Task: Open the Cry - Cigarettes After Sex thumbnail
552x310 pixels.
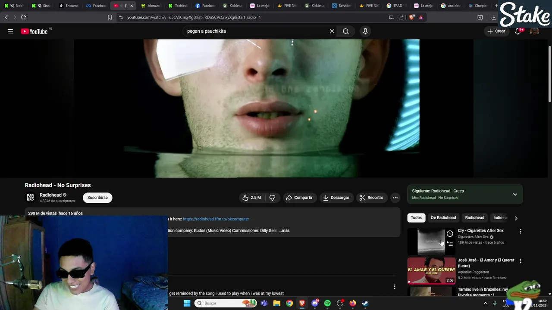Action: [431, 241]
